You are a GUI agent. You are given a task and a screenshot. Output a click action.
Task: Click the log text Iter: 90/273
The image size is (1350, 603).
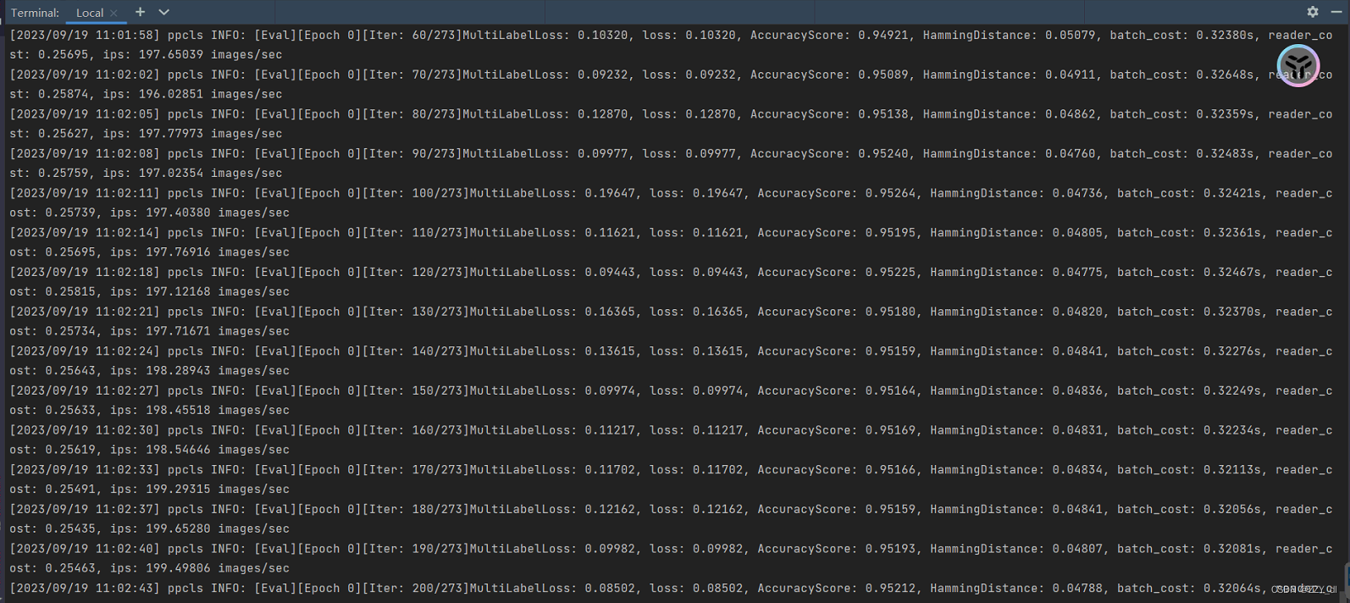pos(412,153)
